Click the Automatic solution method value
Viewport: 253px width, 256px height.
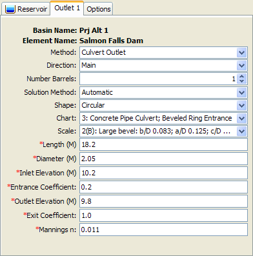pyautogui.click(x=97, y=92)
